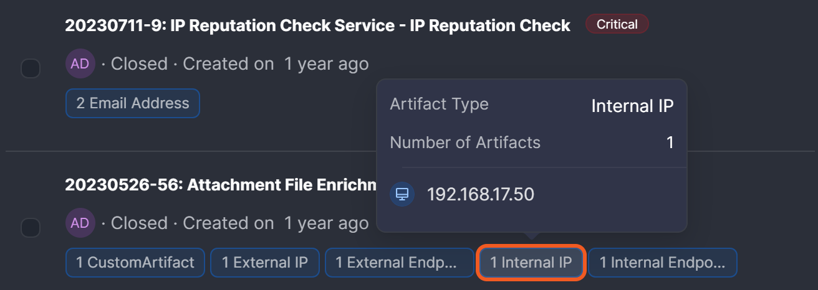Viewport: 818px width, 290px height.
Task: Select the IP Reputation Check case checkbox
Action: click(x=31, y=68)
